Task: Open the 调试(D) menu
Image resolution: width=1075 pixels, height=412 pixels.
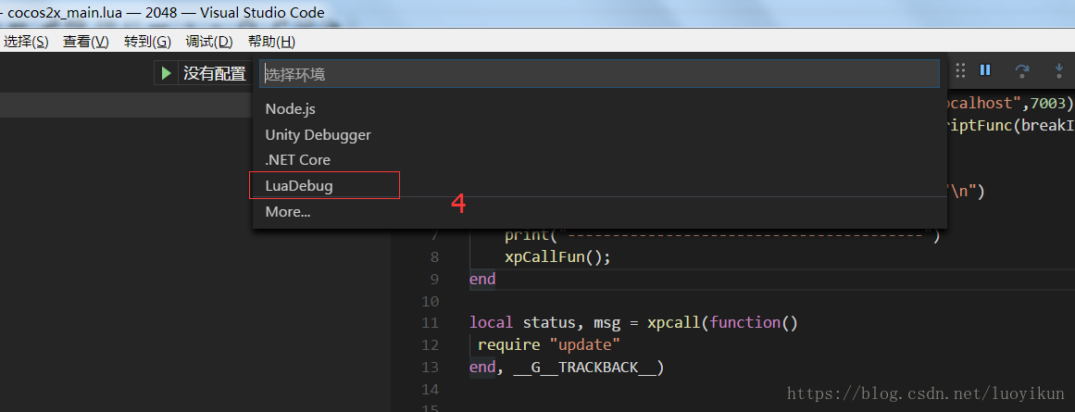Action: pyautogui.click(x=209, y=42)
